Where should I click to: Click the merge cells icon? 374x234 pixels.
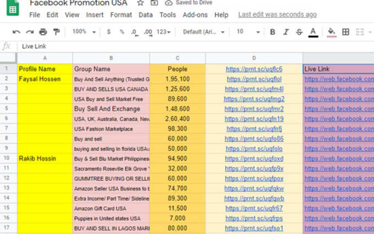(360, 32)
